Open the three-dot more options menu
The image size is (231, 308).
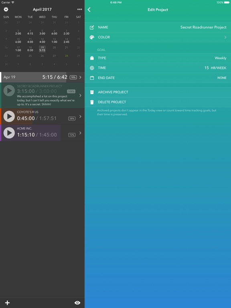[79, 9]
